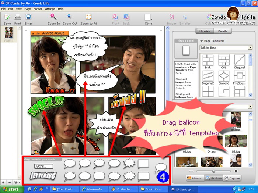Image resolution: width=258 pixels, height=193 pixels.
Task: Select the extend balloon with plus sign
Action: (160, 168)
